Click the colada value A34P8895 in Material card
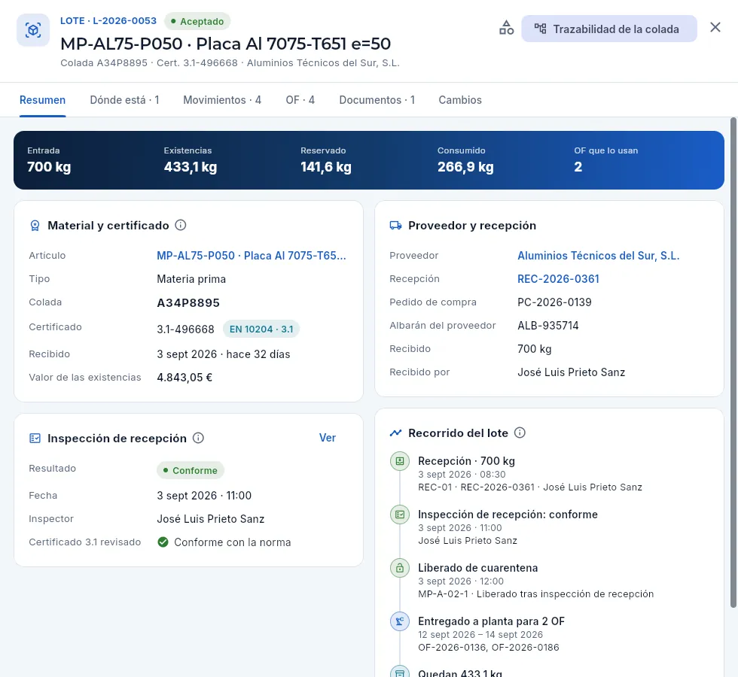 pos(188,302)
